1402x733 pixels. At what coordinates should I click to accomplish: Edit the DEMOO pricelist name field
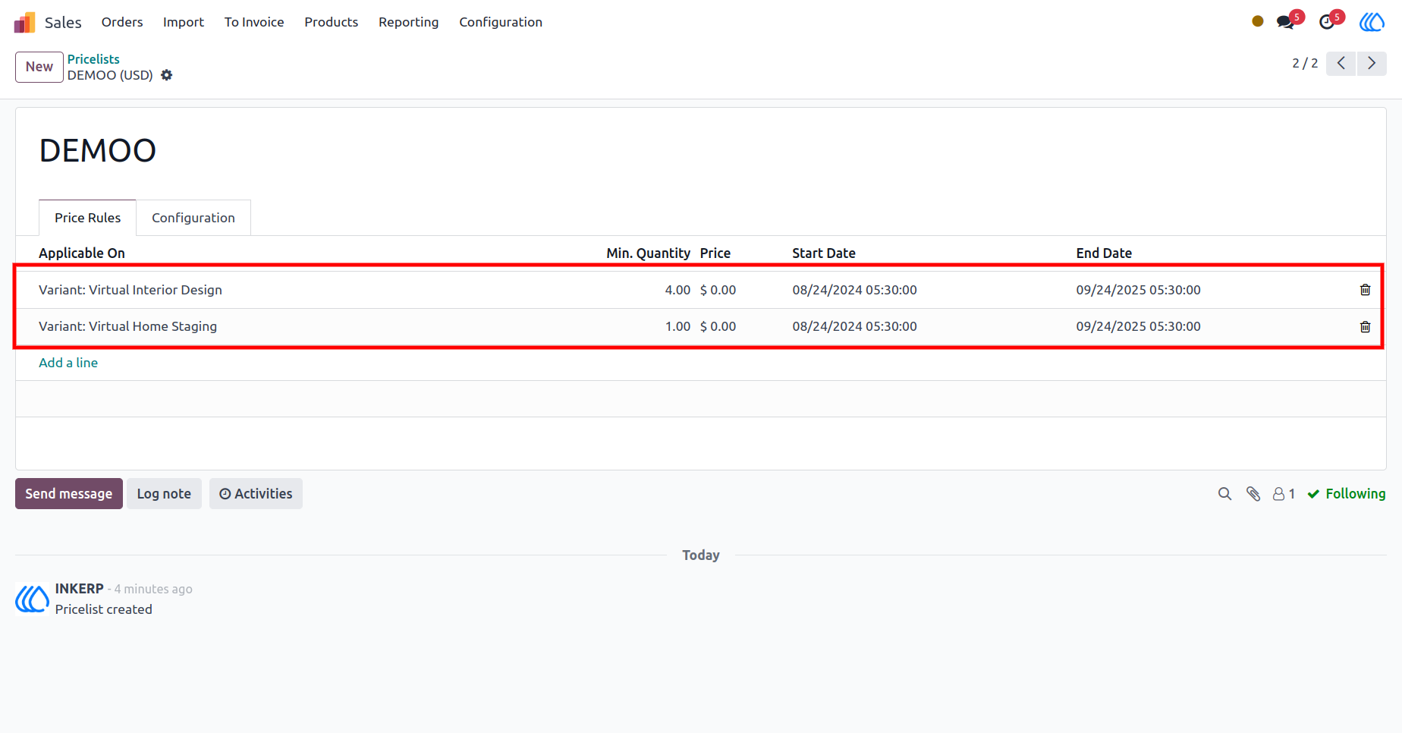click(97, 150)
